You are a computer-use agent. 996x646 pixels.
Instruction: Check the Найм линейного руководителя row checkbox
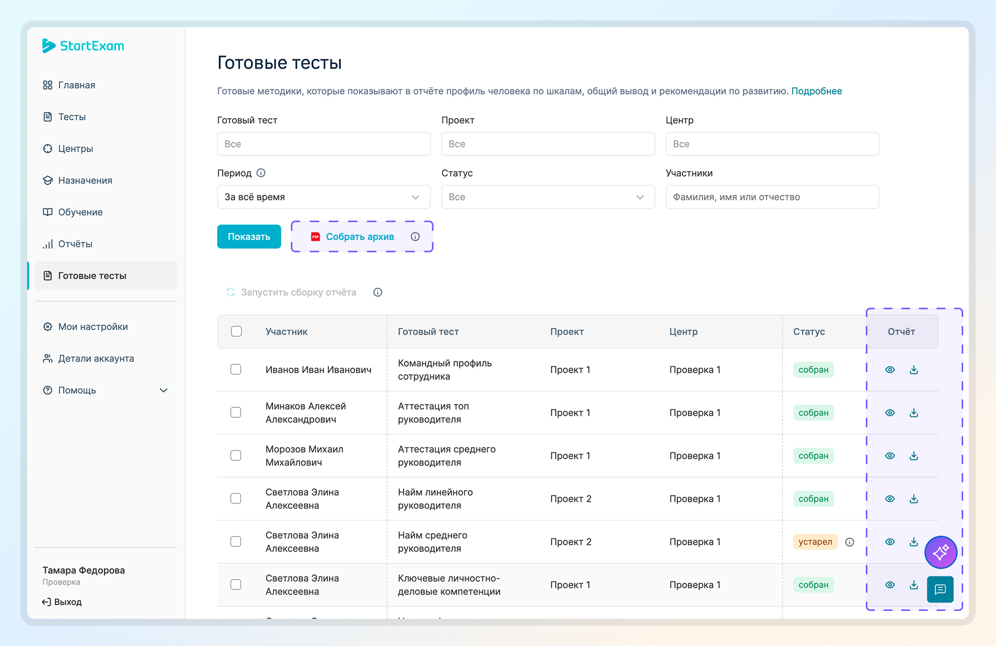pos(236,498)
